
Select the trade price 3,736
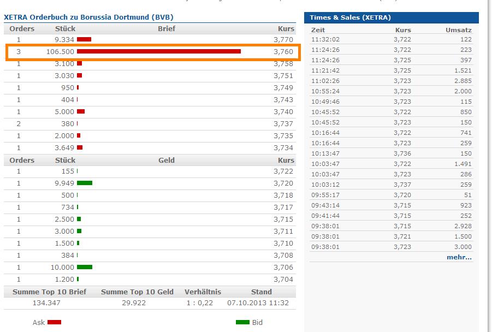(402, 153)
